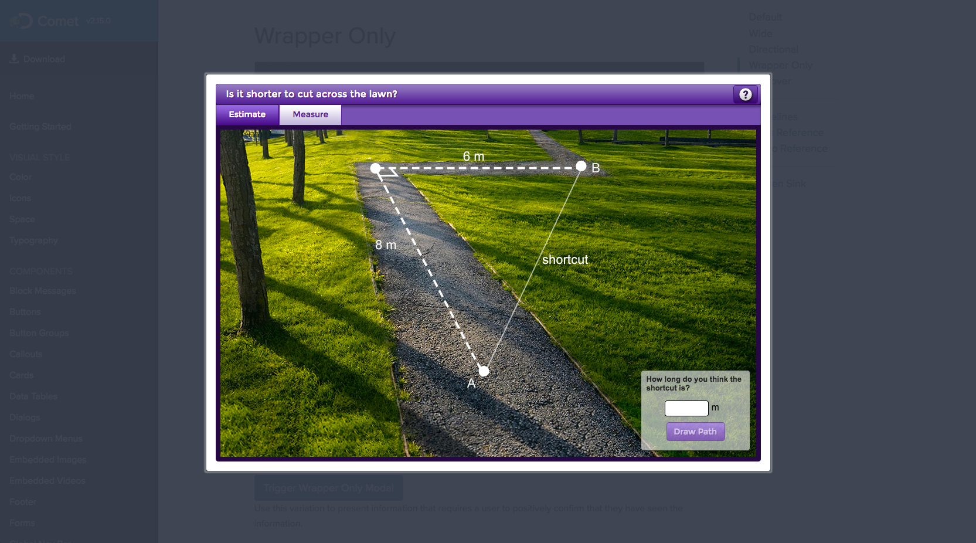Open Color in the sidebar

21,177
